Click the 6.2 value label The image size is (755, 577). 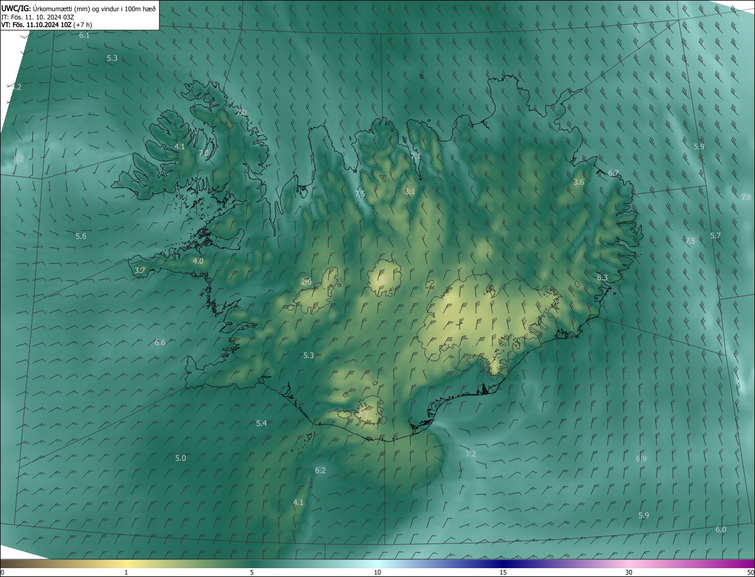coord(320,471)
